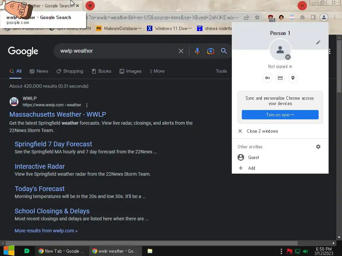Click the Turn on sync button
The image size is (342, 256).
click(280, 115)
